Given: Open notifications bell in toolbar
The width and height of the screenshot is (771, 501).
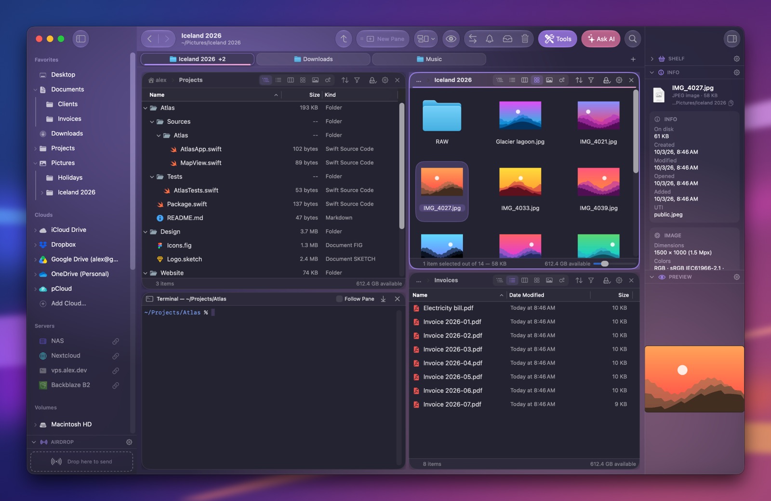Looking at the screenshot, I should (490, 39).
